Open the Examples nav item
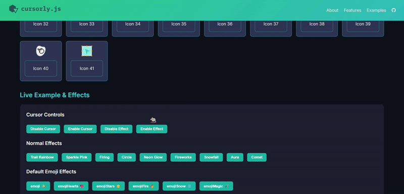The image size is (404, 194). tap(376, 10)
